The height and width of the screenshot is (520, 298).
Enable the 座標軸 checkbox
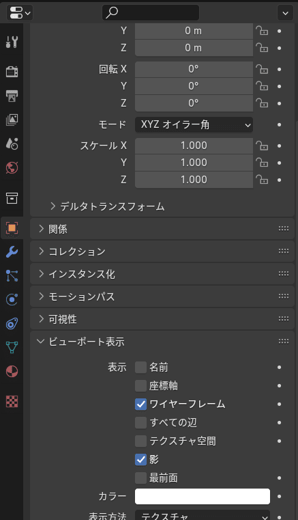click(140, 385)
